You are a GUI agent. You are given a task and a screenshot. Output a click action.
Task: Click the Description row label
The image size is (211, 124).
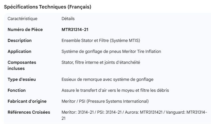pos(19,40)
